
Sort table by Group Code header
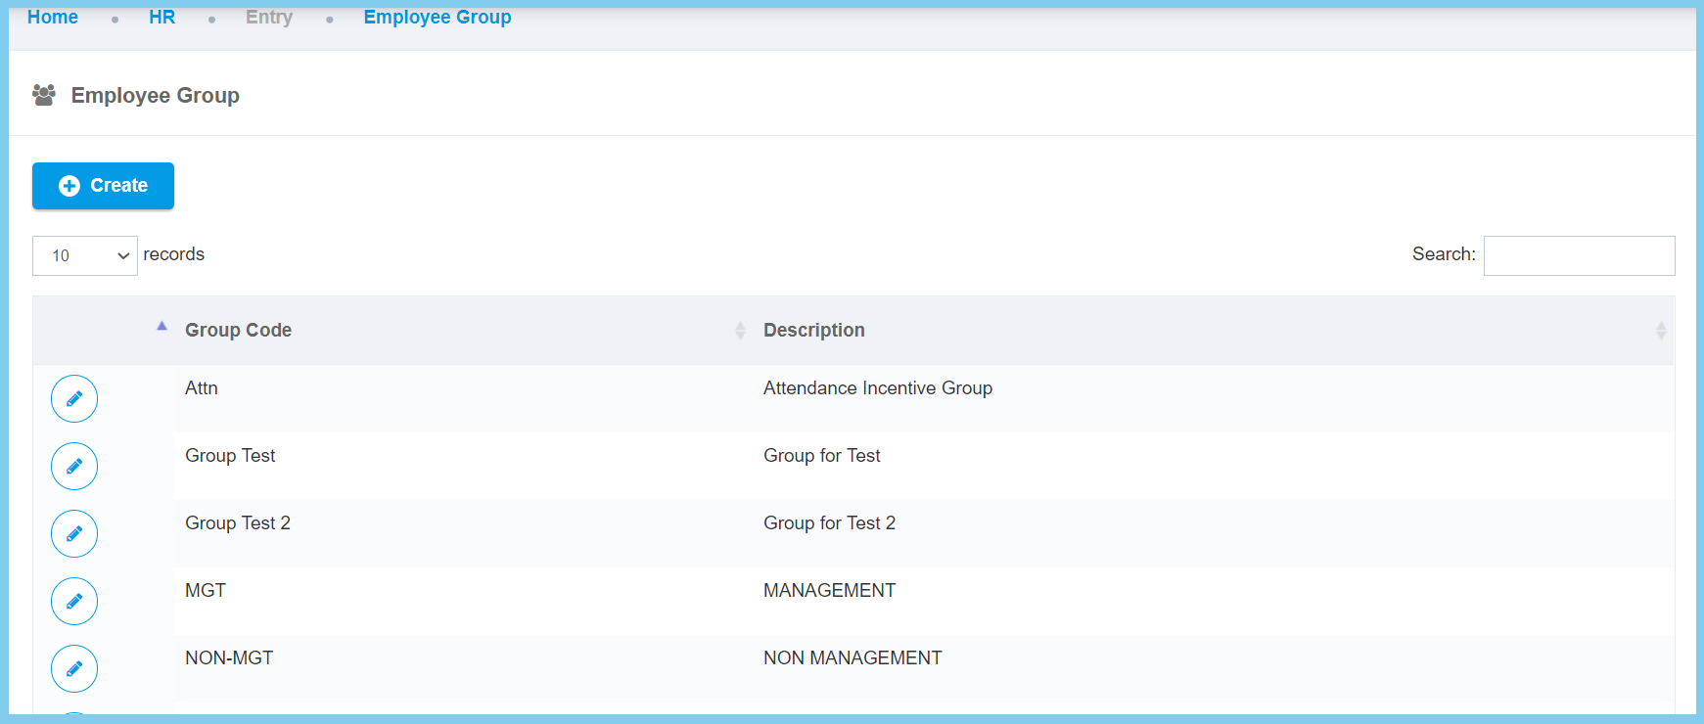238,331
